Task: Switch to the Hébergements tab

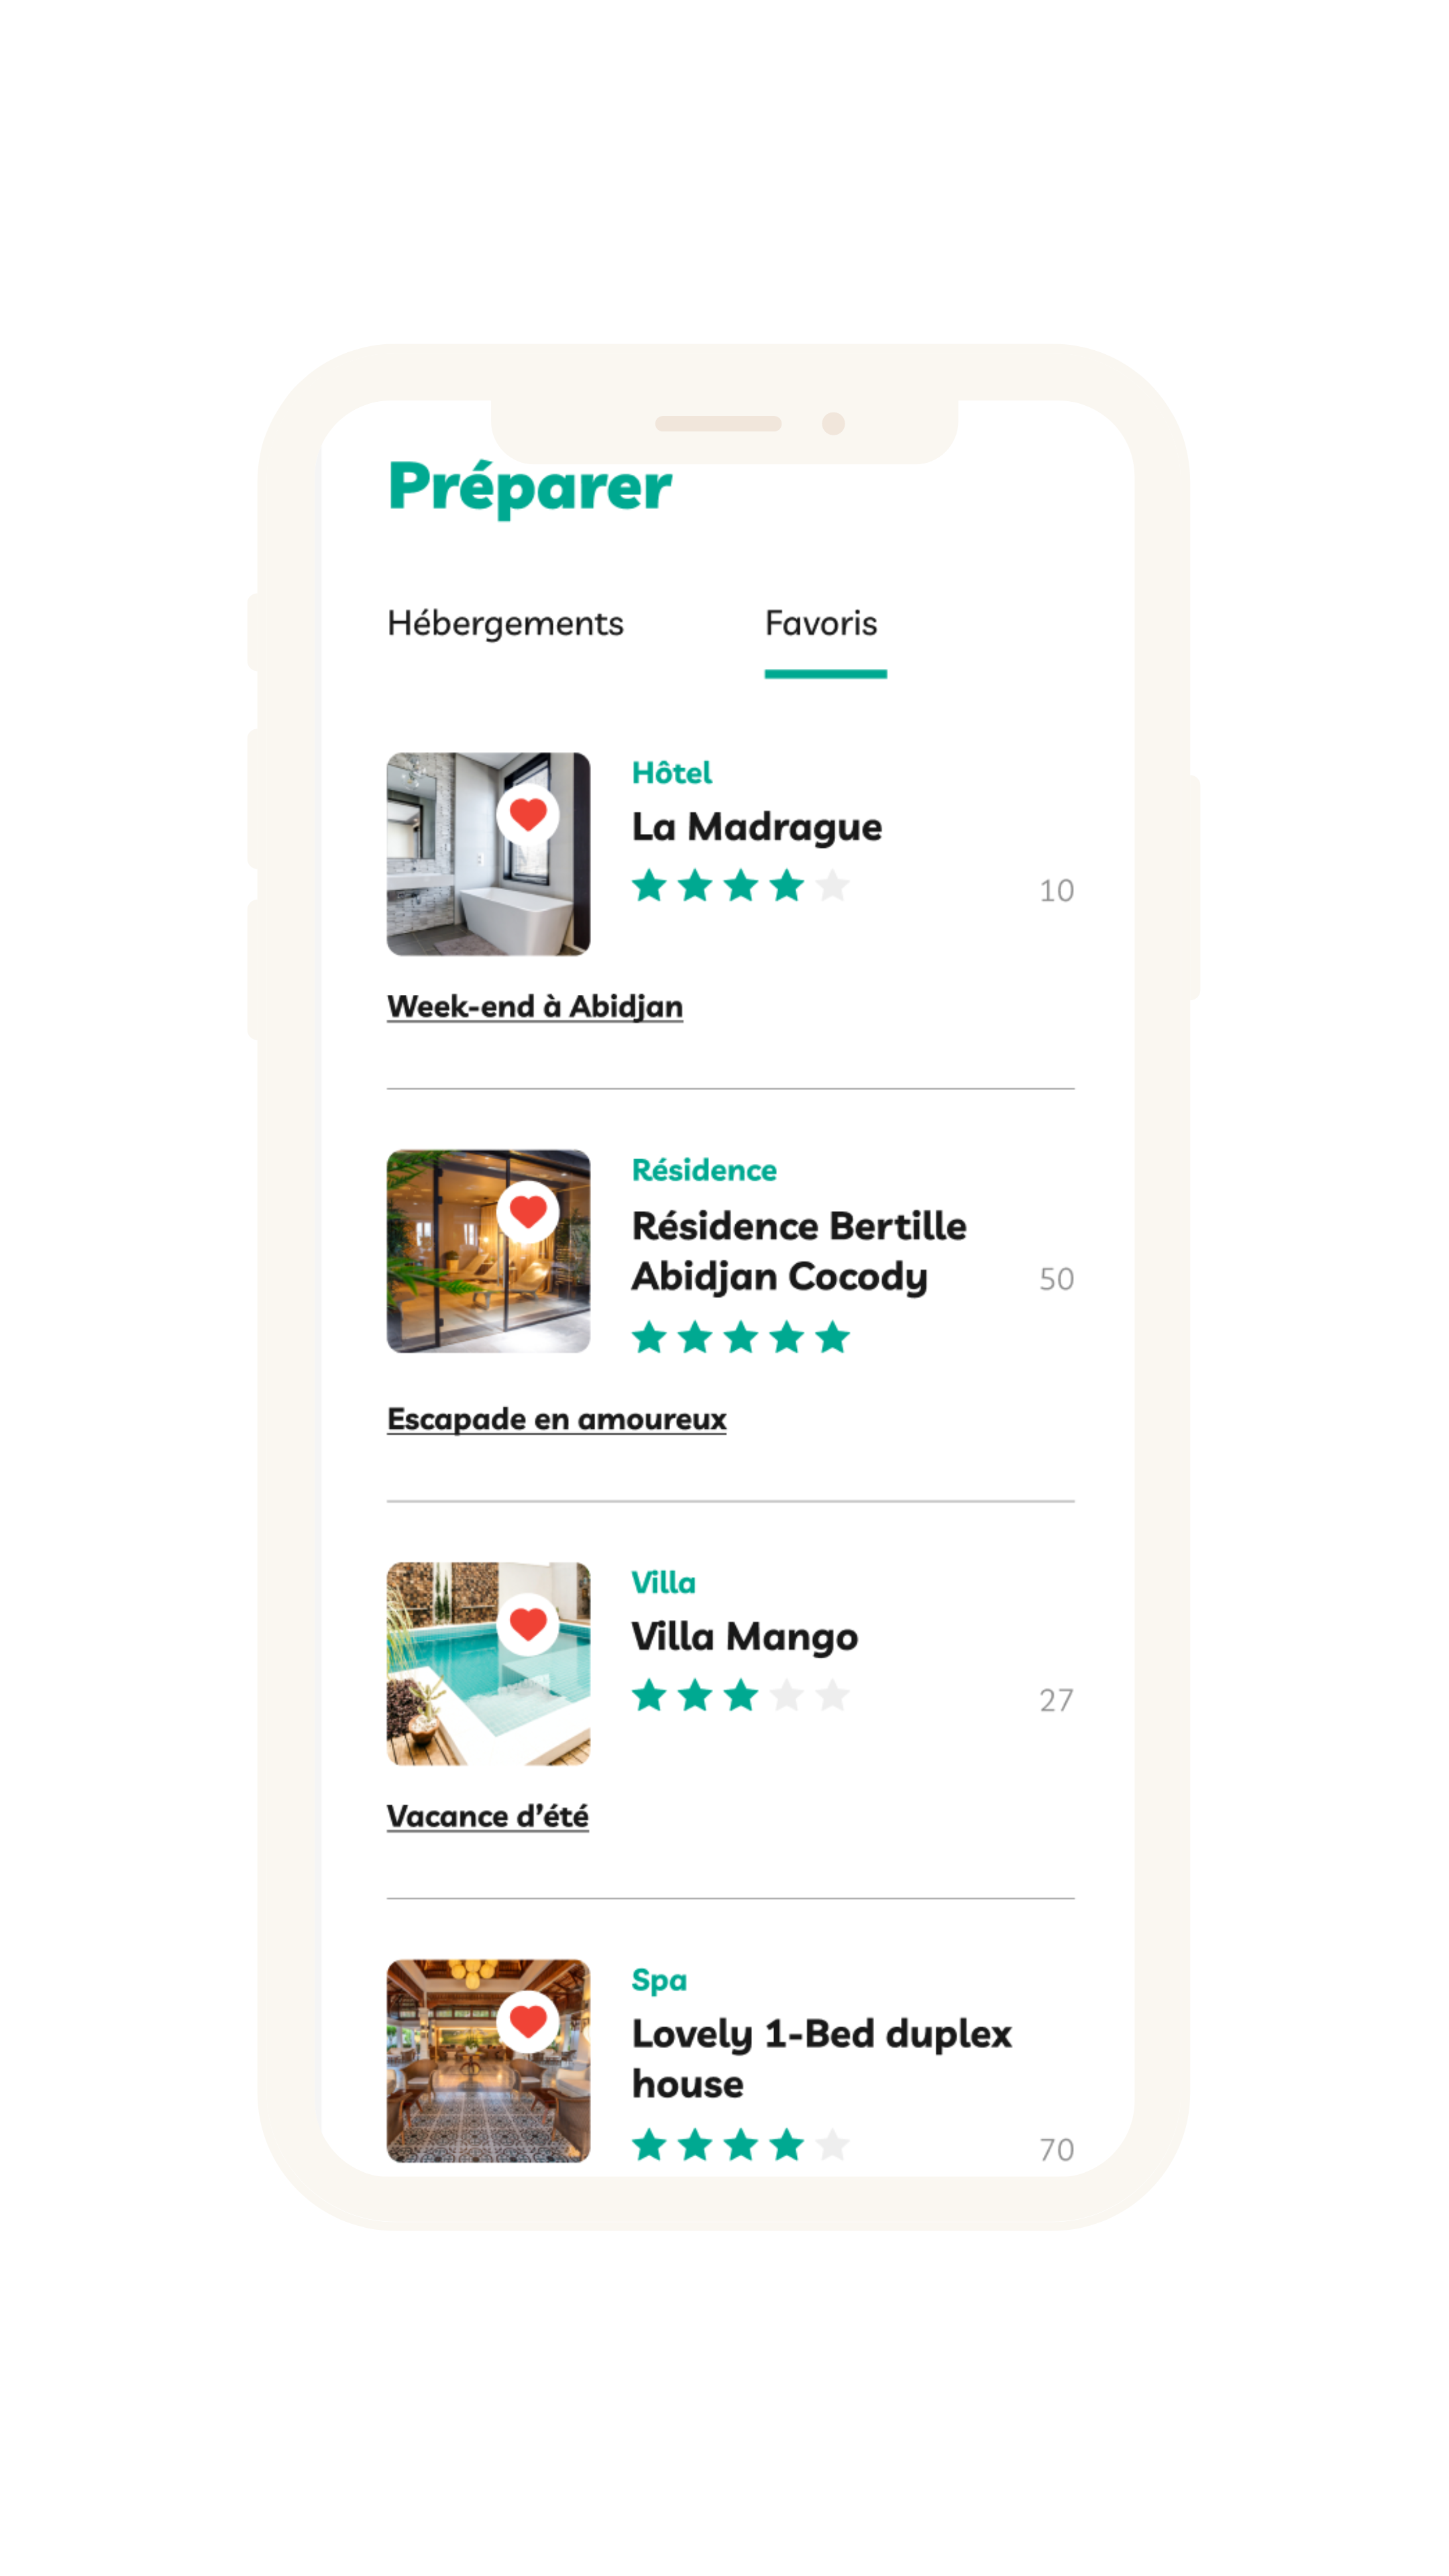Action: (x=505, y=624)
